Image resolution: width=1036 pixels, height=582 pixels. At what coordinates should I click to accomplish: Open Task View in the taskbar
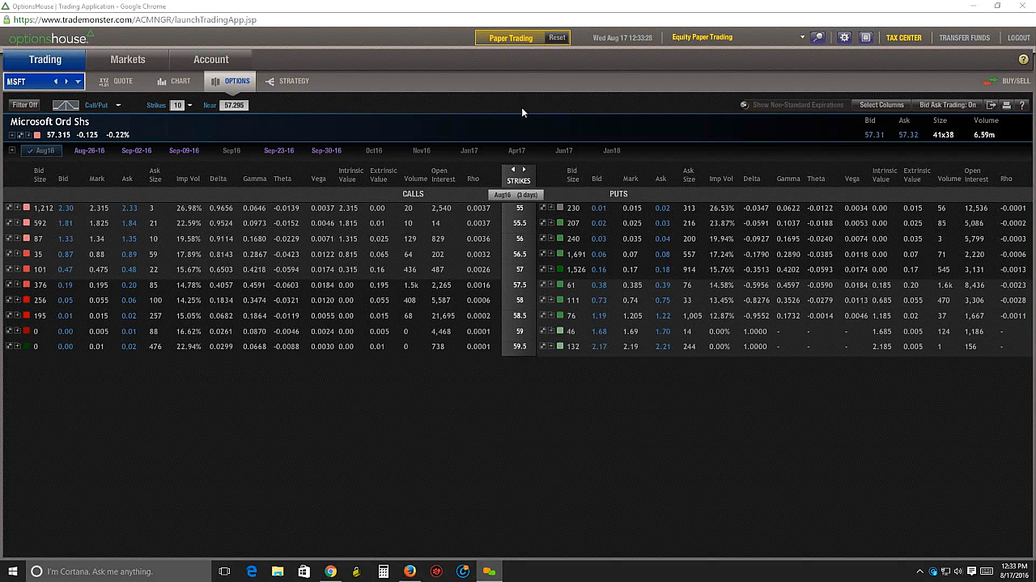point(225,571)
